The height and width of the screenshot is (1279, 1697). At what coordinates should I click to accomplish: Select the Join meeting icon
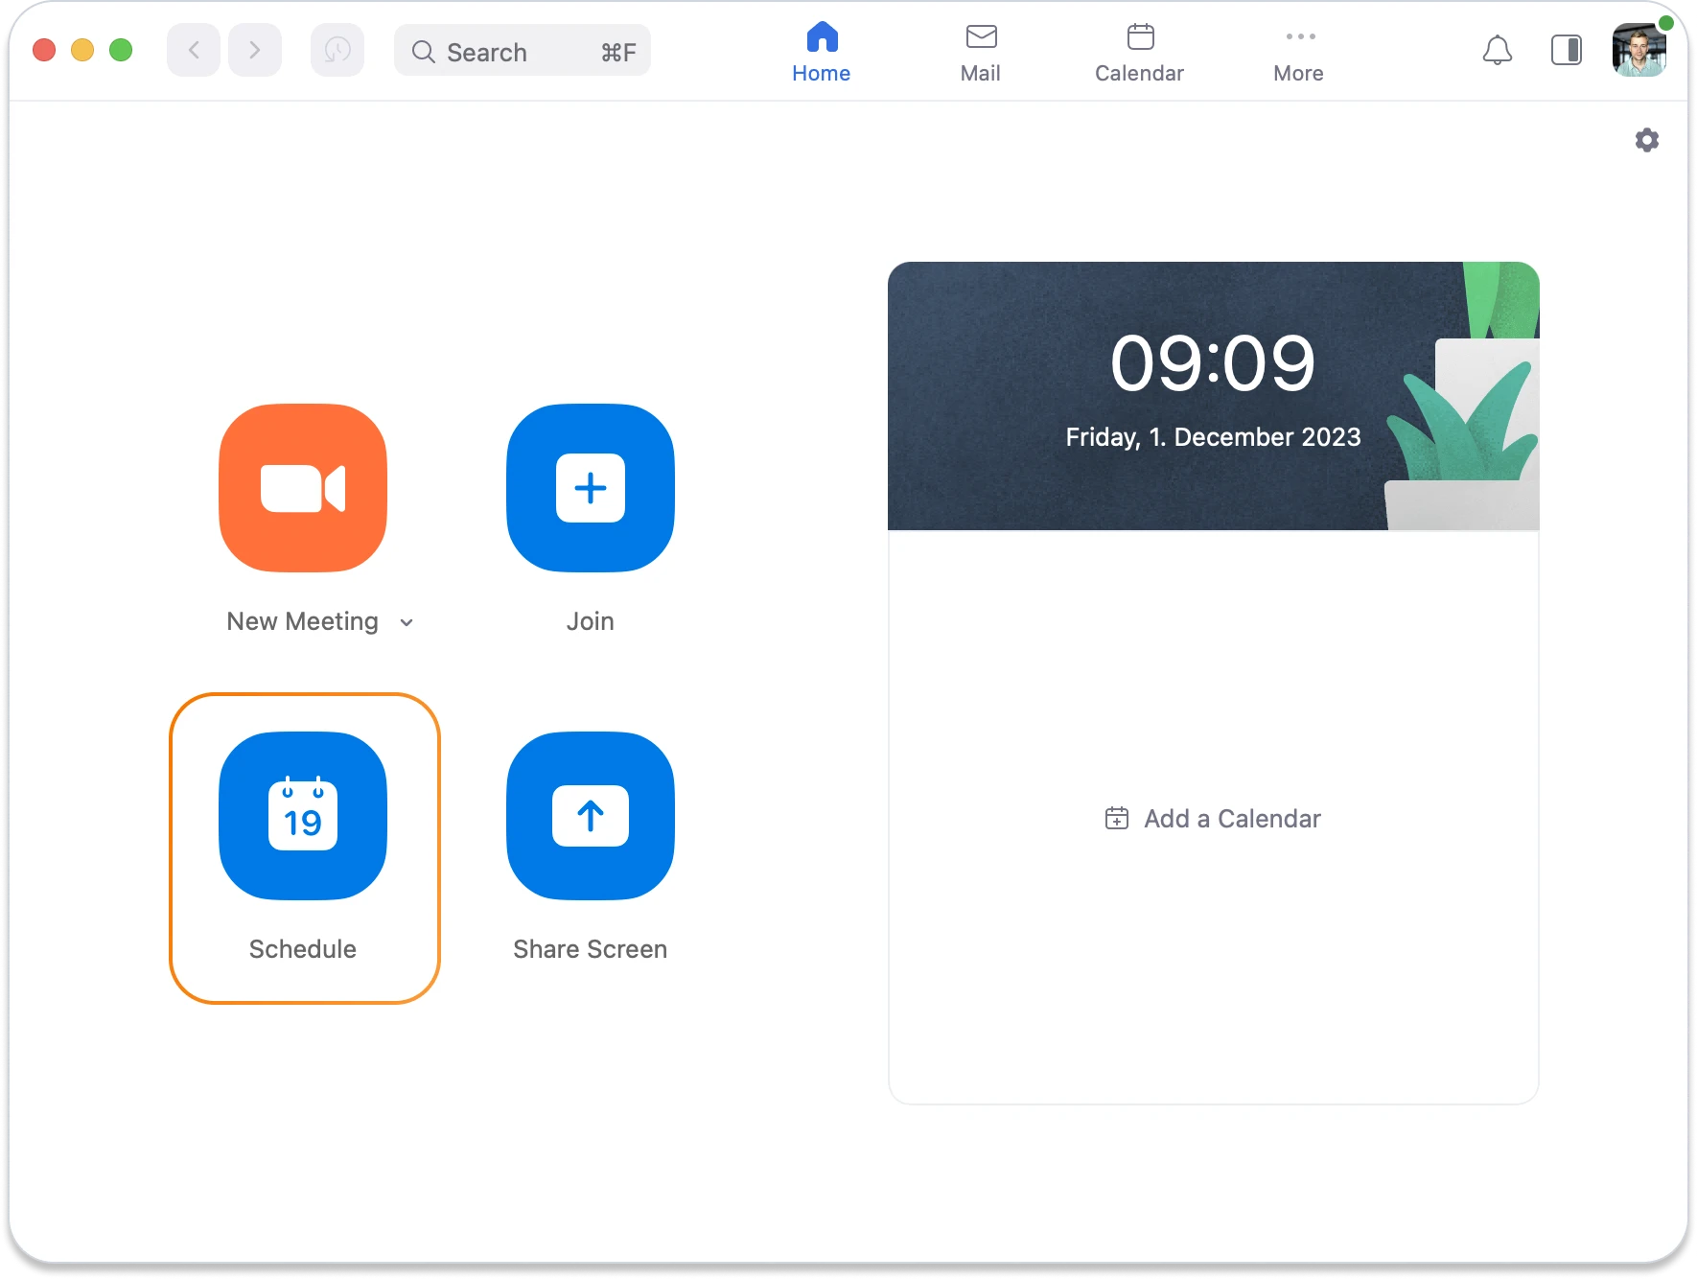point(589,488)
